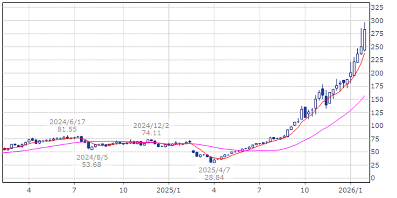Click the 325 price axis label
Image resolution: width=397 pixels, height=198 pixels.
(377, 8)
